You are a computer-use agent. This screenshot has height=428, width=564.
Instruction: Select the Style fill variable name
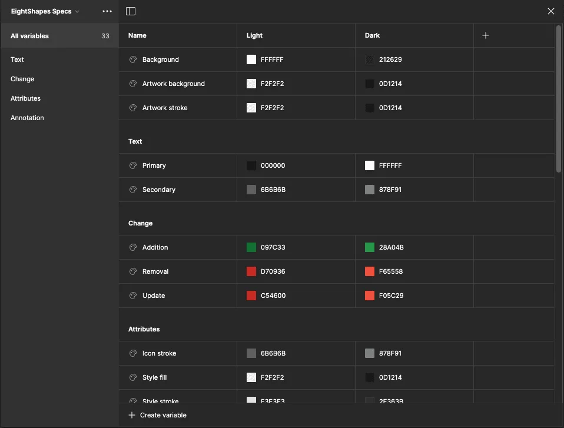coord(154,377)
